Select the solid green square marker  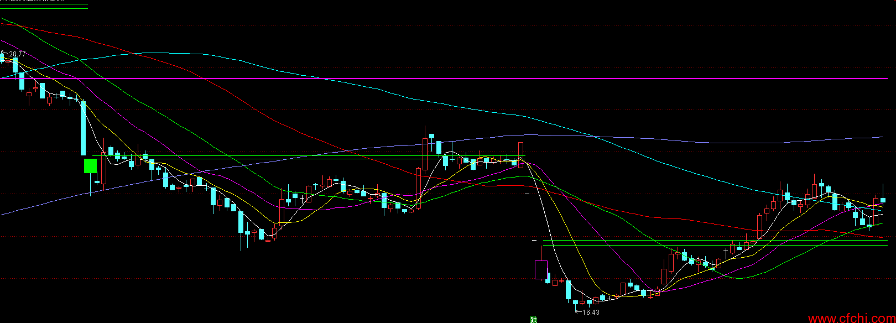click(x=90, y=166)
